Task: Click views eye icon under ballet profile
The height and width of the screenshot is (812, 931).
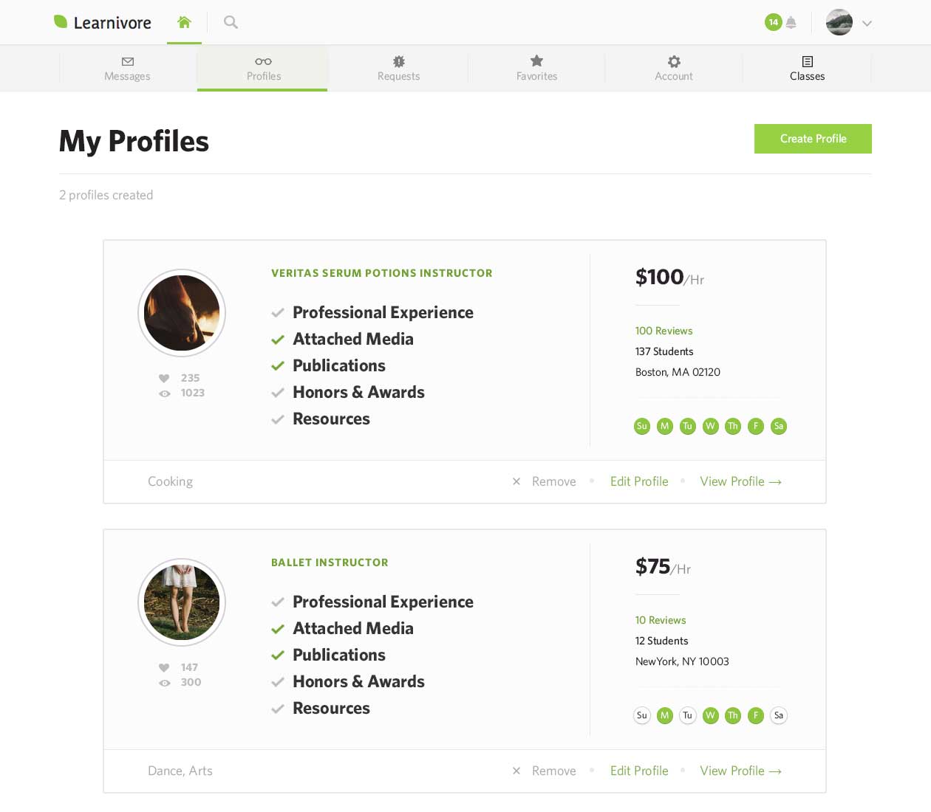Action: (165, 683)
